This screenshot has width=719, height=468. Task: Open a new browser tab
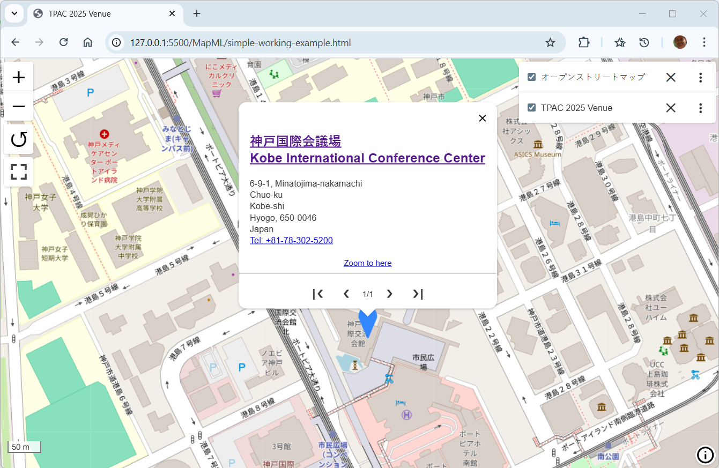point(196,14)
